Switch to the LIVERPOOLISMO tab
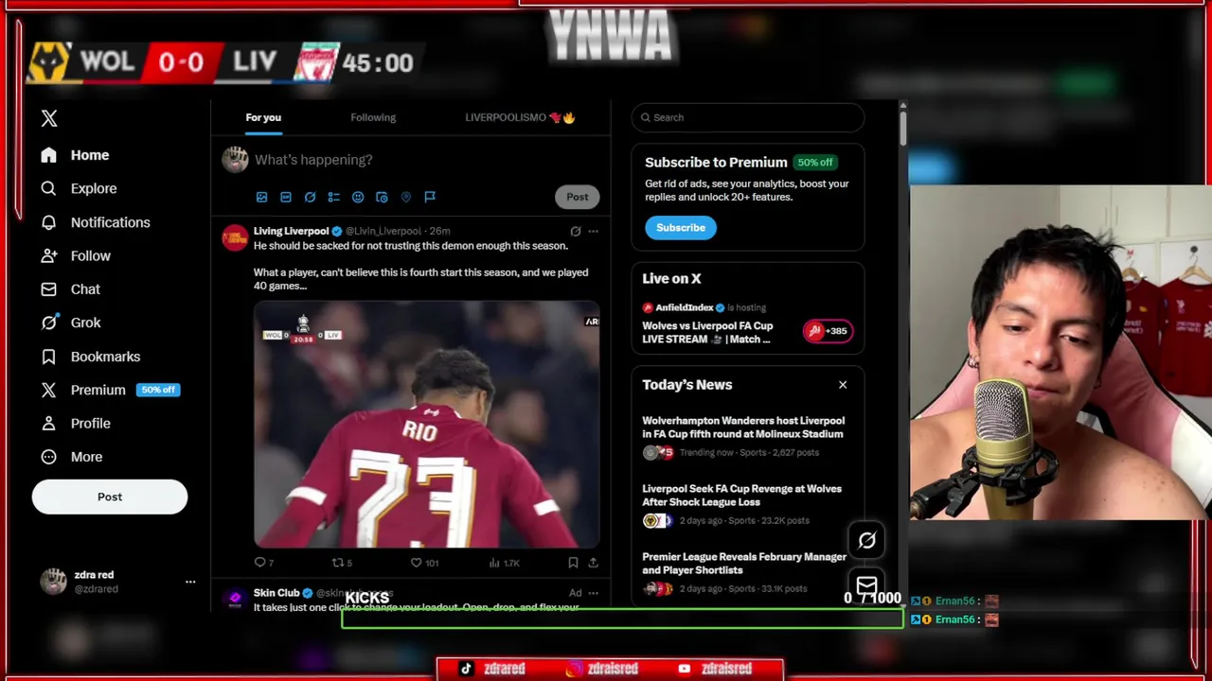1212x681 pixels. 520,117
